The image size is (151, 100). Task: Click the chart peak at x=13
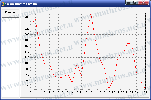[x=91, y=13]
